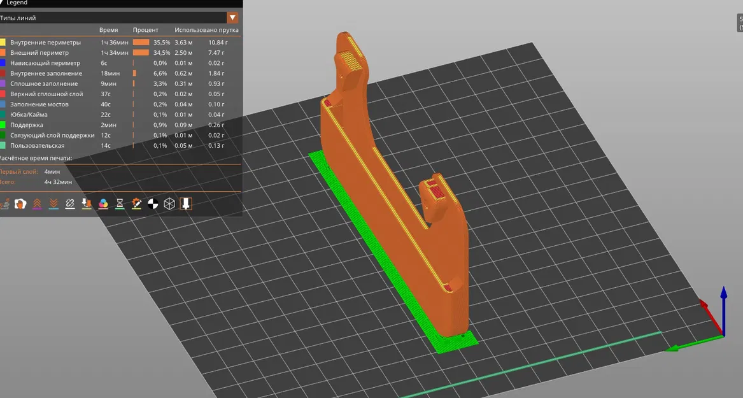743x398 pixels.
Task: Toggle custom G-code gear-pencil icon
Action: (136, 204)
